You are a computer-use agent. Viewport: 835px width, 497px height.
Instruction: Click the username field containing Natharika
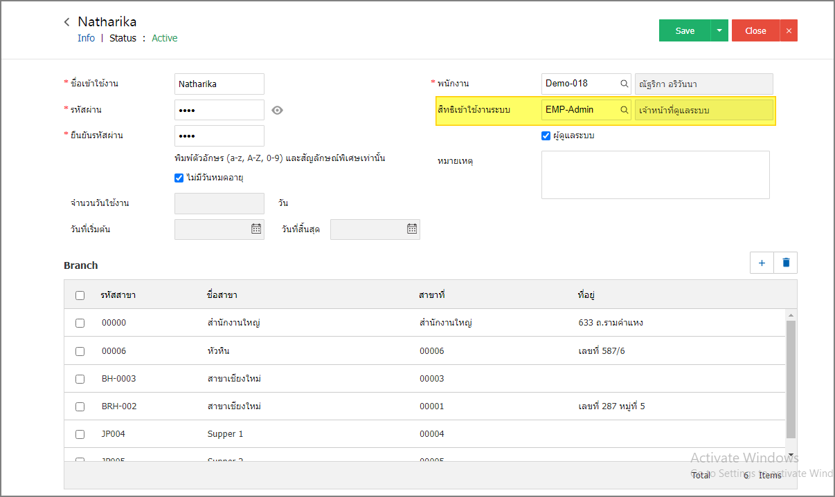click(x=219, y=84)
